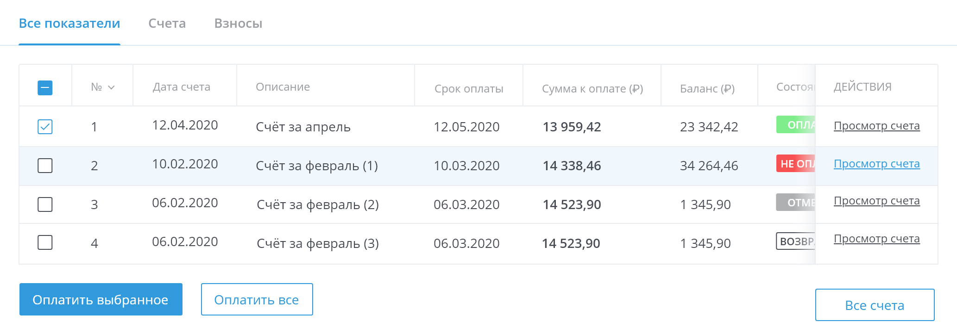This screenshot has width=957, height=334.
Task: Select the checkbox on row 3
Action: tap(44, 204)
